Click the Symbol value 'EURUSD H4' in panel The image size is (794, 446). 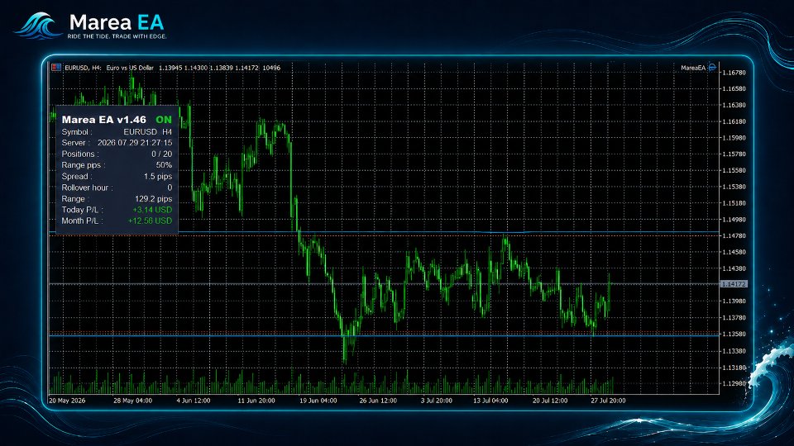(148, 132)
